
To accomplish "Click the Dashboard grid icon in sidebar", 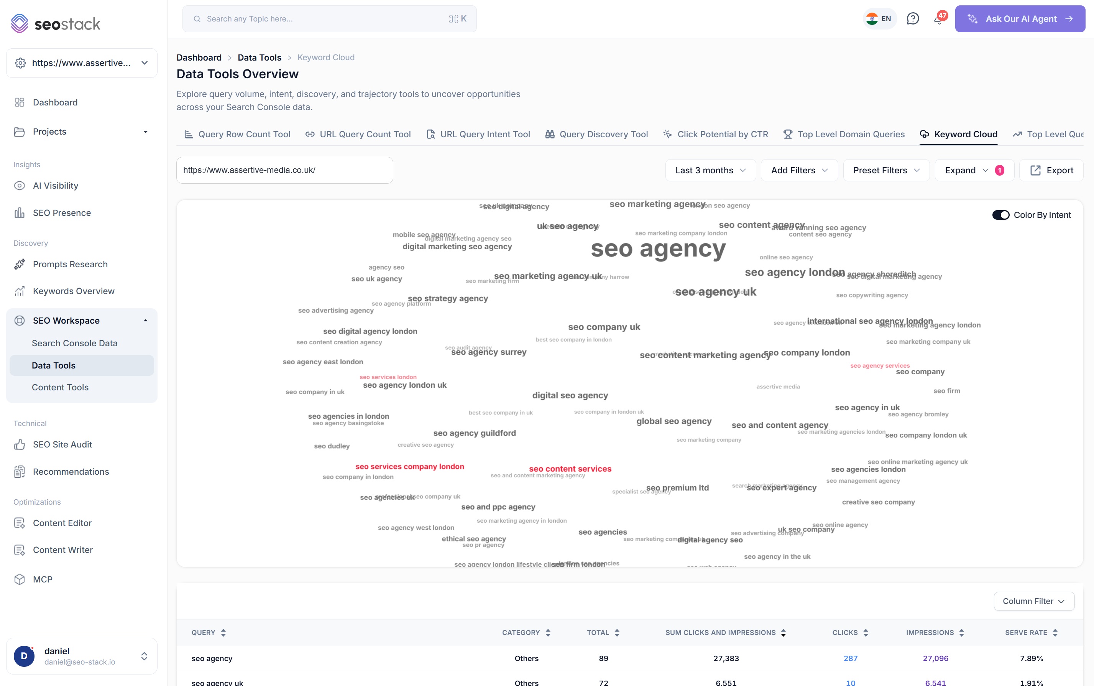I will pos(19,102).
